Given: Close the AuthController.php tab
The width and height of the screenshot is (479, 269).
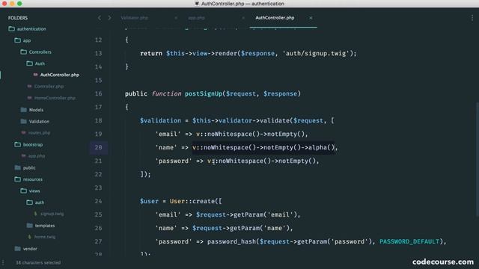Looking at the screenshot, I should pyautogui.click(x=311, y=18).
